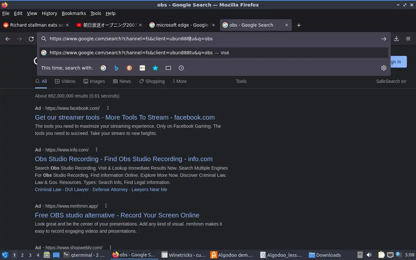Viewport: 416px width, 260px height.
Task: Open a new tab with plus button
Action: [x=299, y=25]
